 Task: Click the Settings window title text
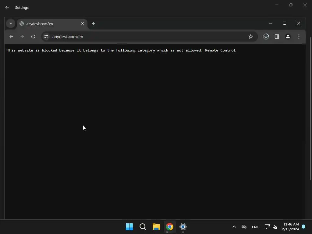(22, 8)
